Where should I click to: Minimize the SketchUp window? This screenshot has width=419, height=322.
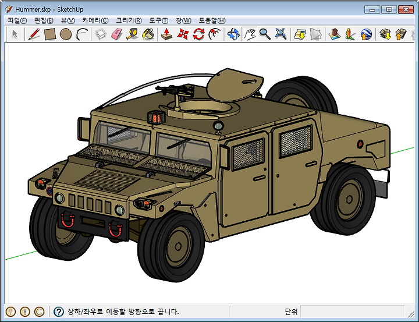(x=372, y=10)
